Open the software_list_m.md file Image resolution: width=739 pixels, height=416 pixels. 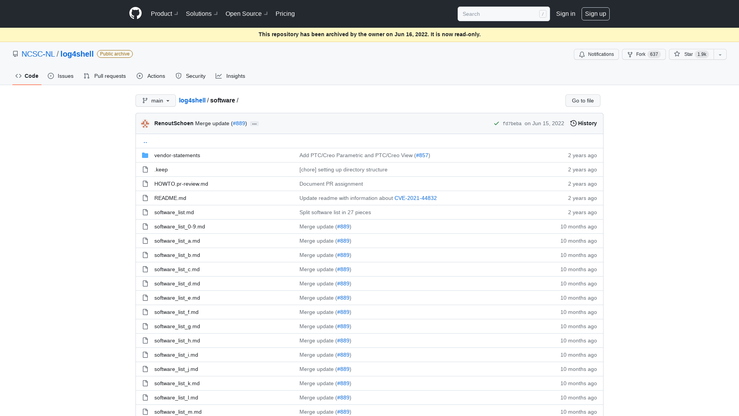(178, 412)
